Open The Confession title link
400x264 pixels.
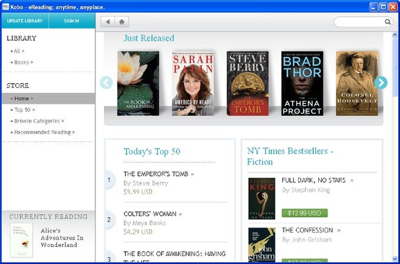tap(308, 230)
